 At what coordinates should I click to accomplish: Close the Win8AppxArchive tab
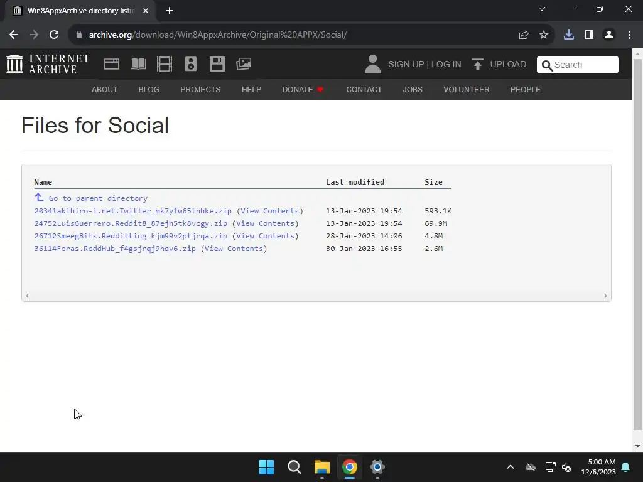tap(146, 11)
